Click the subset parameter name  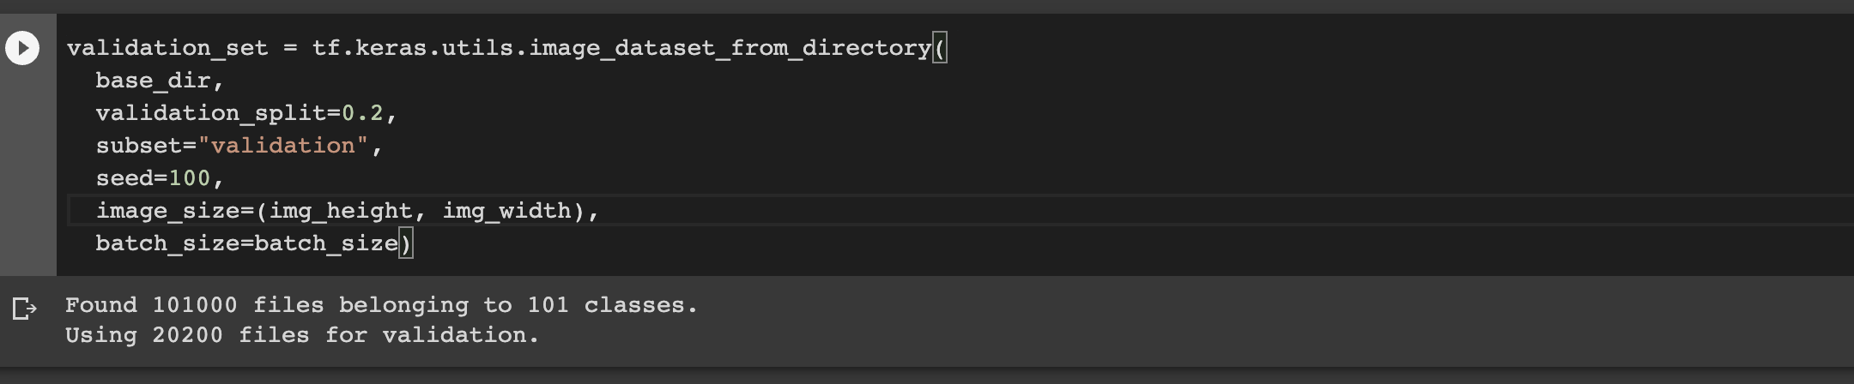(139, 146)
